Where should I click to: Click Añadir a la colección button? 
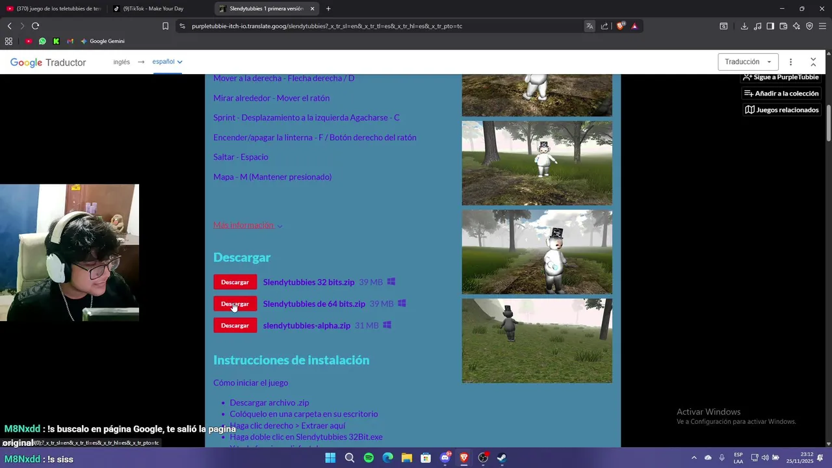click(x=781, y=94)
